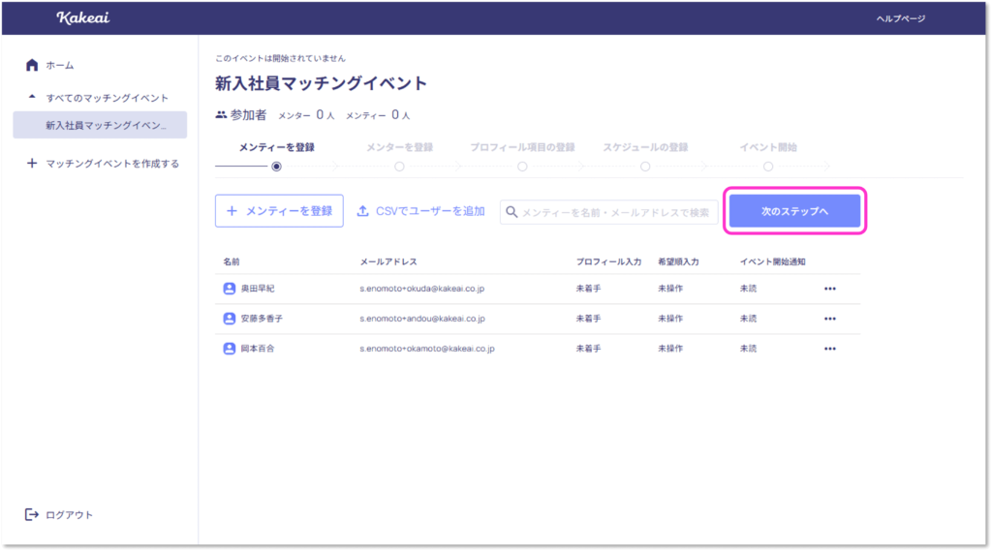Image resolution: width=992 pixels, height=551 pixels.
Task: Select the スケジュールの登録 step circle
Action: (645, 167)
